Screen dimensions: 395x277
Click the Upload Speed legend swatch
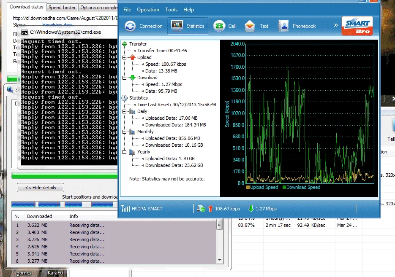[x=248, y=187]
